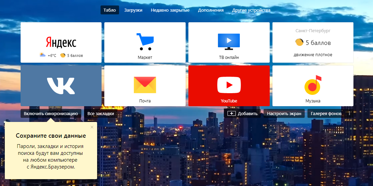Click the traffic icon in Санкт-Петербург tile
Viewport: 373px width, 186px height.
click(299, 42)
